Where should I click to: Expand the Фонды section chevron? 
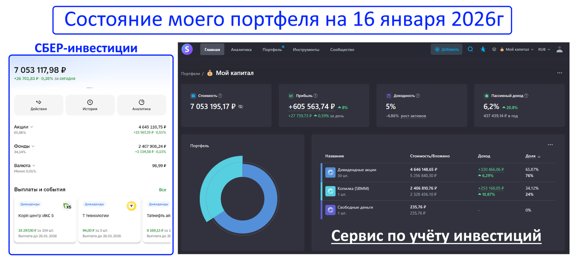point(34,146)
